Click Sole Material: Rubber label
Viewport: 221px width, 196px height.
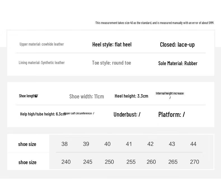click(178, 63)
